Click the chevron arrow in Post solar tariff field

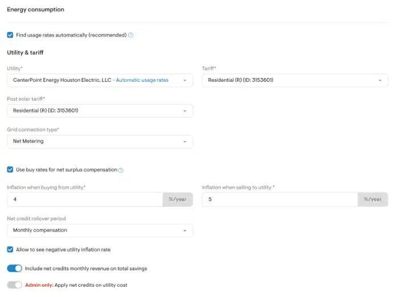click(184, 110)
